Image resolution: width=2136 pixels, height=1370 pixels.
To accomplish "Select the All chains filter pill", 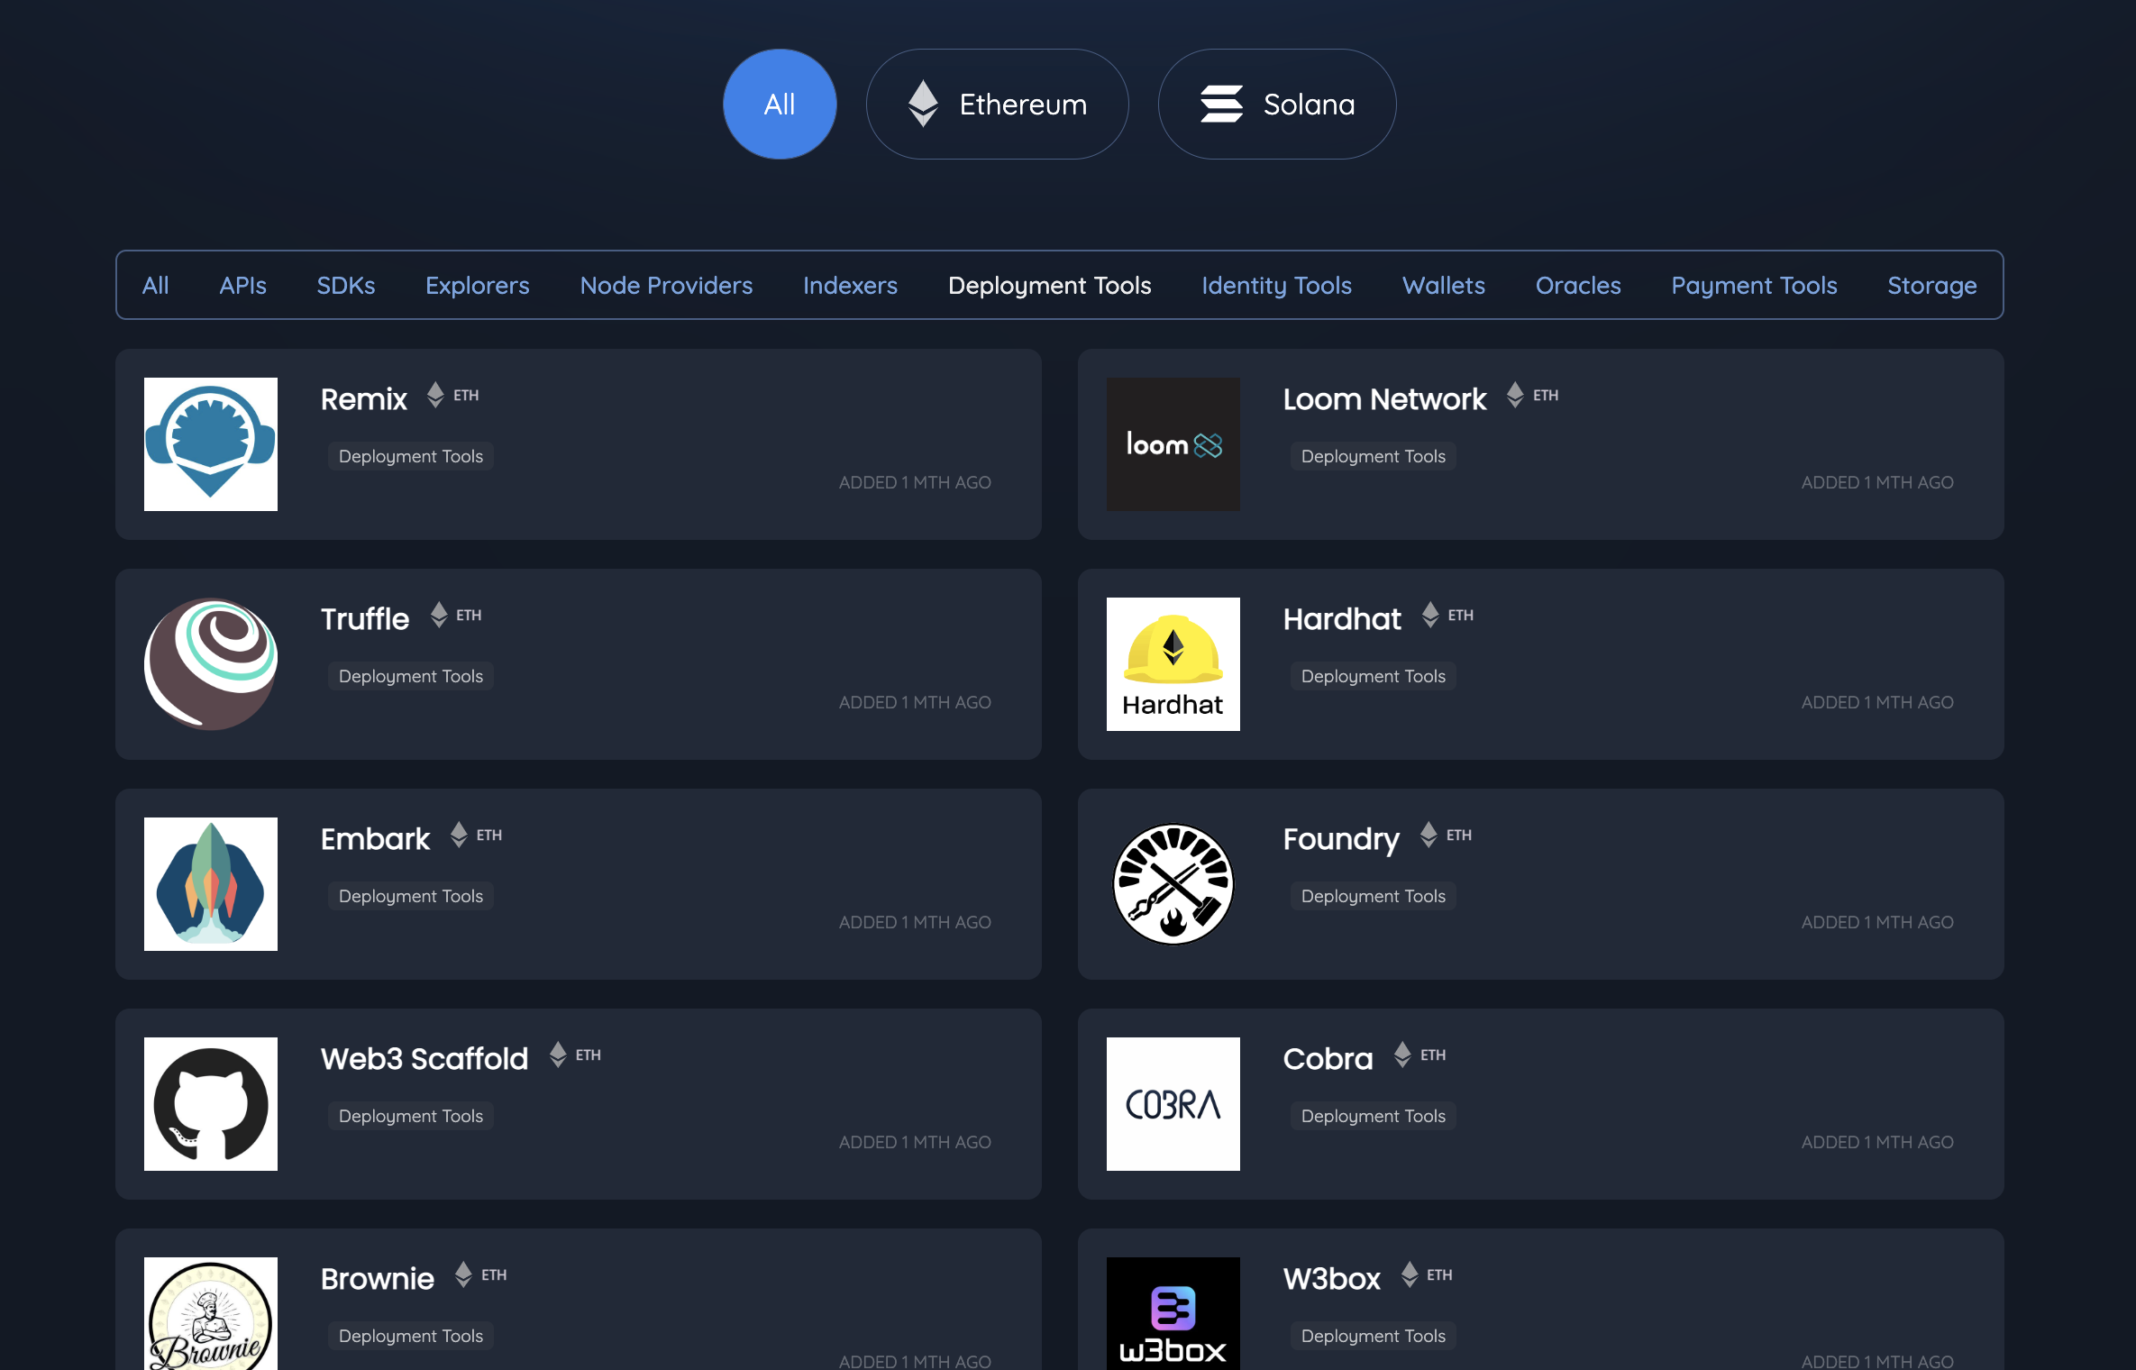I will [780, 105].
